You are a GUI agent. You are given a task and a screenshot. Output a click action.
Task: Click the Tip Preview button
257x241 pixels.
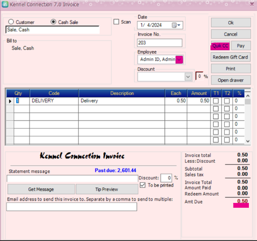click(107, 189)
